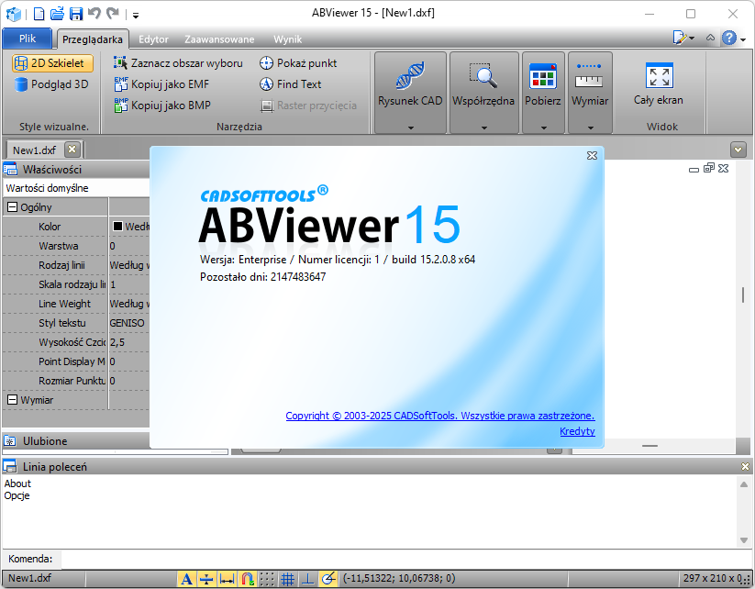Select the Line Weight property row
The width and height of the screenshot is (755, 589).
click(76, 304)
